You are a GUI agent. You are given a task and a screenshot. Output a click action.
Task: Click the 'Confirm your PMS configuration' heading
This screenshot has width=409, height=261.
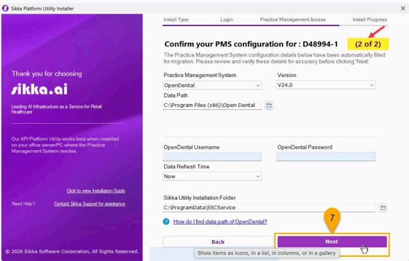click(251, 44)
